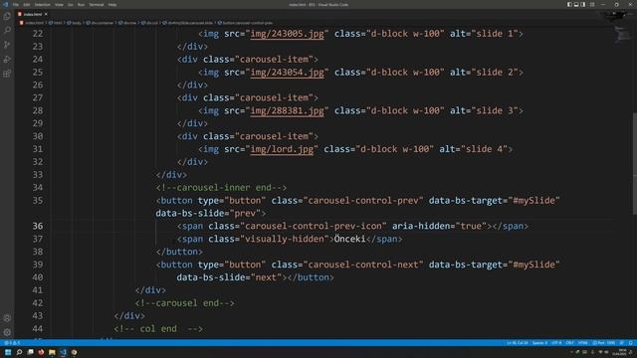This screenshot has width=637, height=358.
Task: Expand the button.carousel-control-prev breadcrumb
Action: tap(246, 23)
